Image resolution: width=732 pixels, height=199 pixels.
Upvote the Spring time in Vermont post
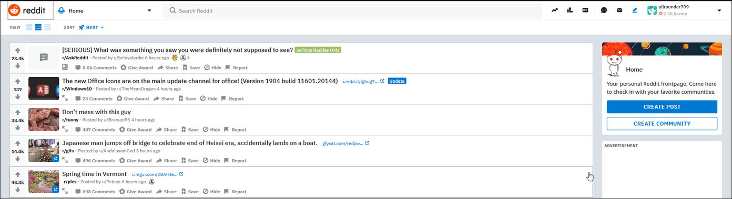tap(18, 174)
